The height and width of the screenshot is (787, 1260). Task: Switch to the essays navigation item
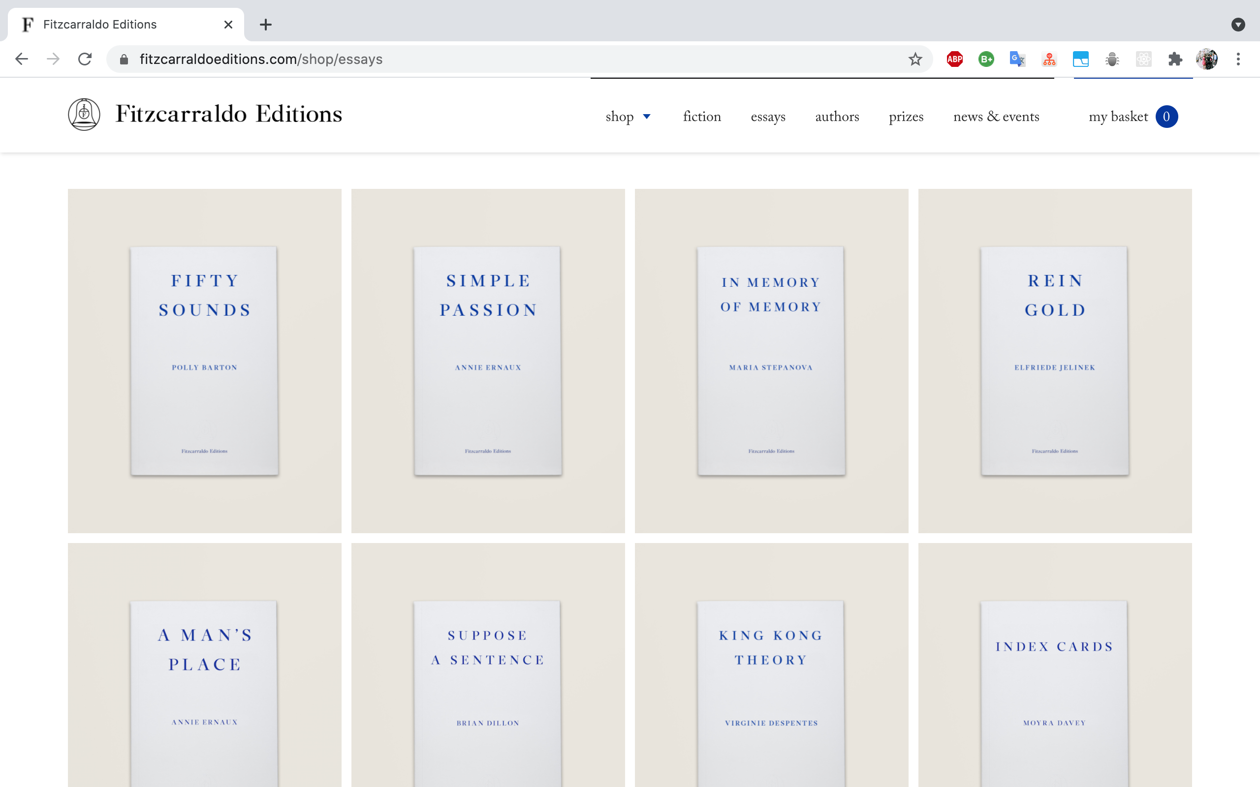tap(768, 117)
